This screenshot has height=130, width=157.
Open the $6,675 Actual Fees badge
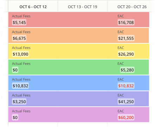coord(19,38)
